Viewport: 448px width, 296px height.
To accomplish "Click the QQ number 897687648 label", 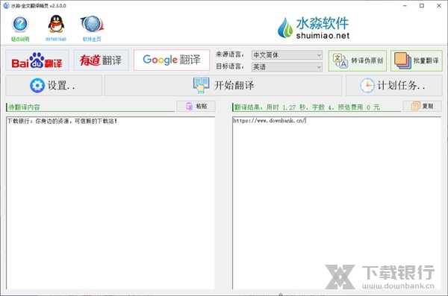I will (56, 39).
